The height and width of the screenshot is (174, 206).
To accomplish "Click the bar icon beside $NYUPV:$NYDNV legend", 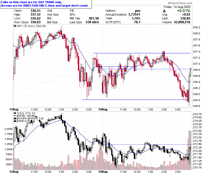I will [15, 119].
